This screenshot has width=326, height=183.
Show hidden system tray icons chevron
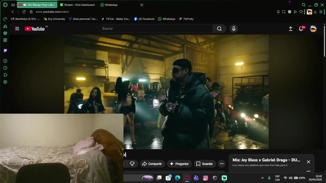[262, 178]
